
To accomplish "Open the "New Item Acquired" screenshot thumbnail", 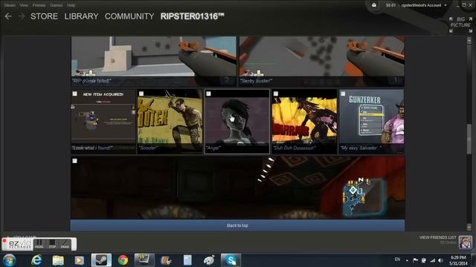I will [x=103, y=122].
